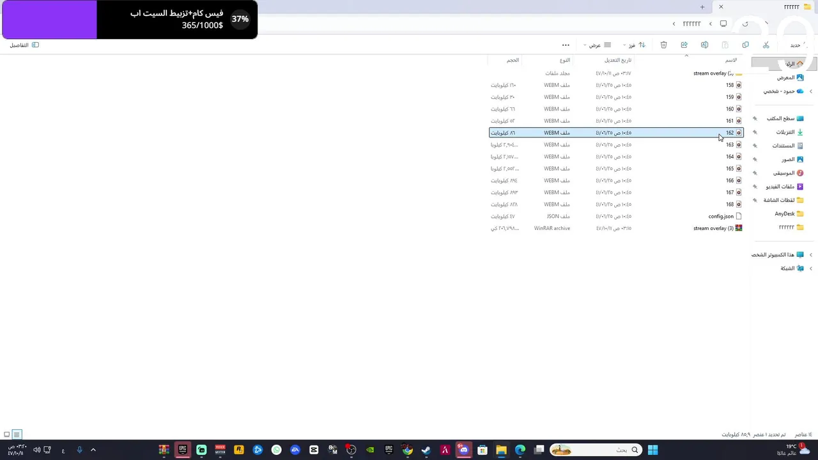Open Discord from the taskbar

(x=463, y=450)
